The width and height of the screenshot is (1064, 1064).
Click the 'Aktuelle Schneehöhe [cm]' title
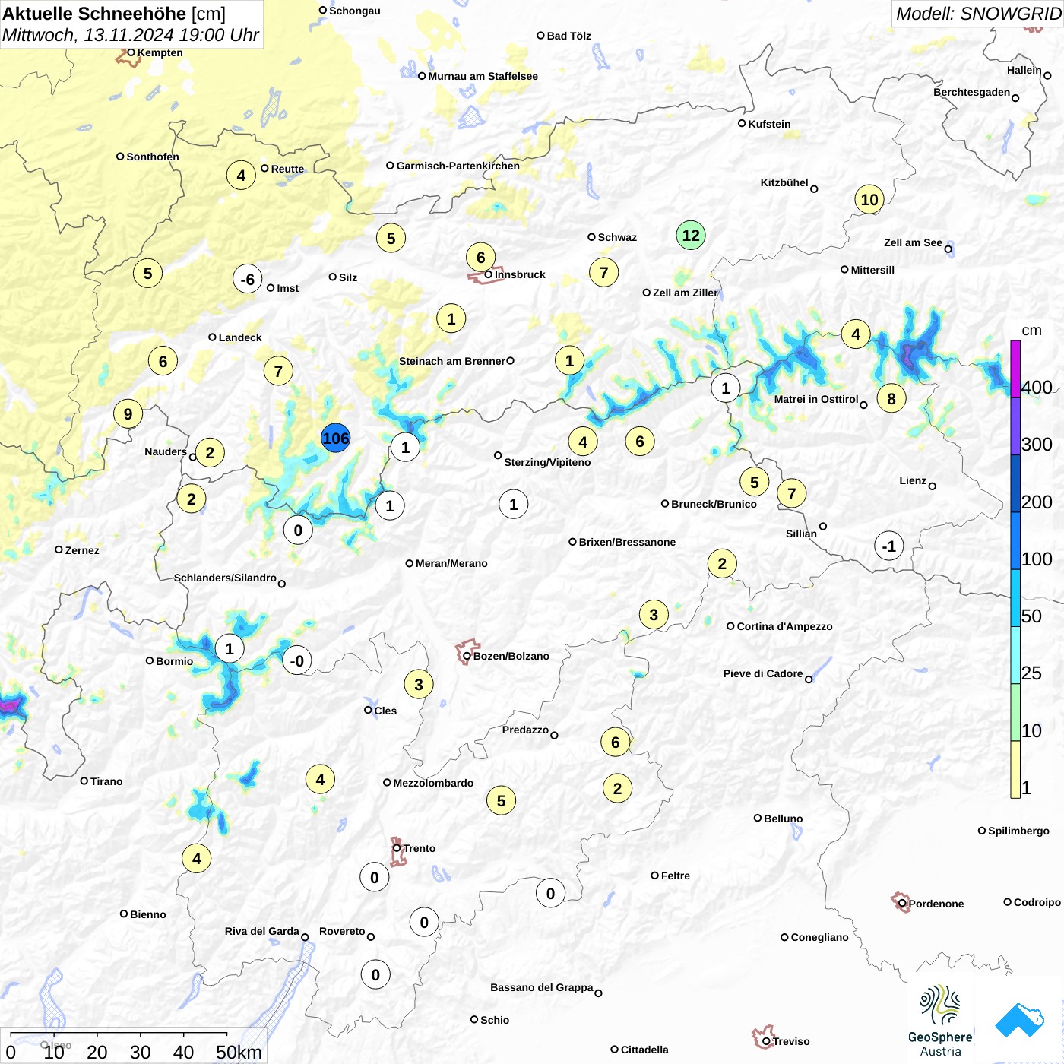(x=114, y=14)
